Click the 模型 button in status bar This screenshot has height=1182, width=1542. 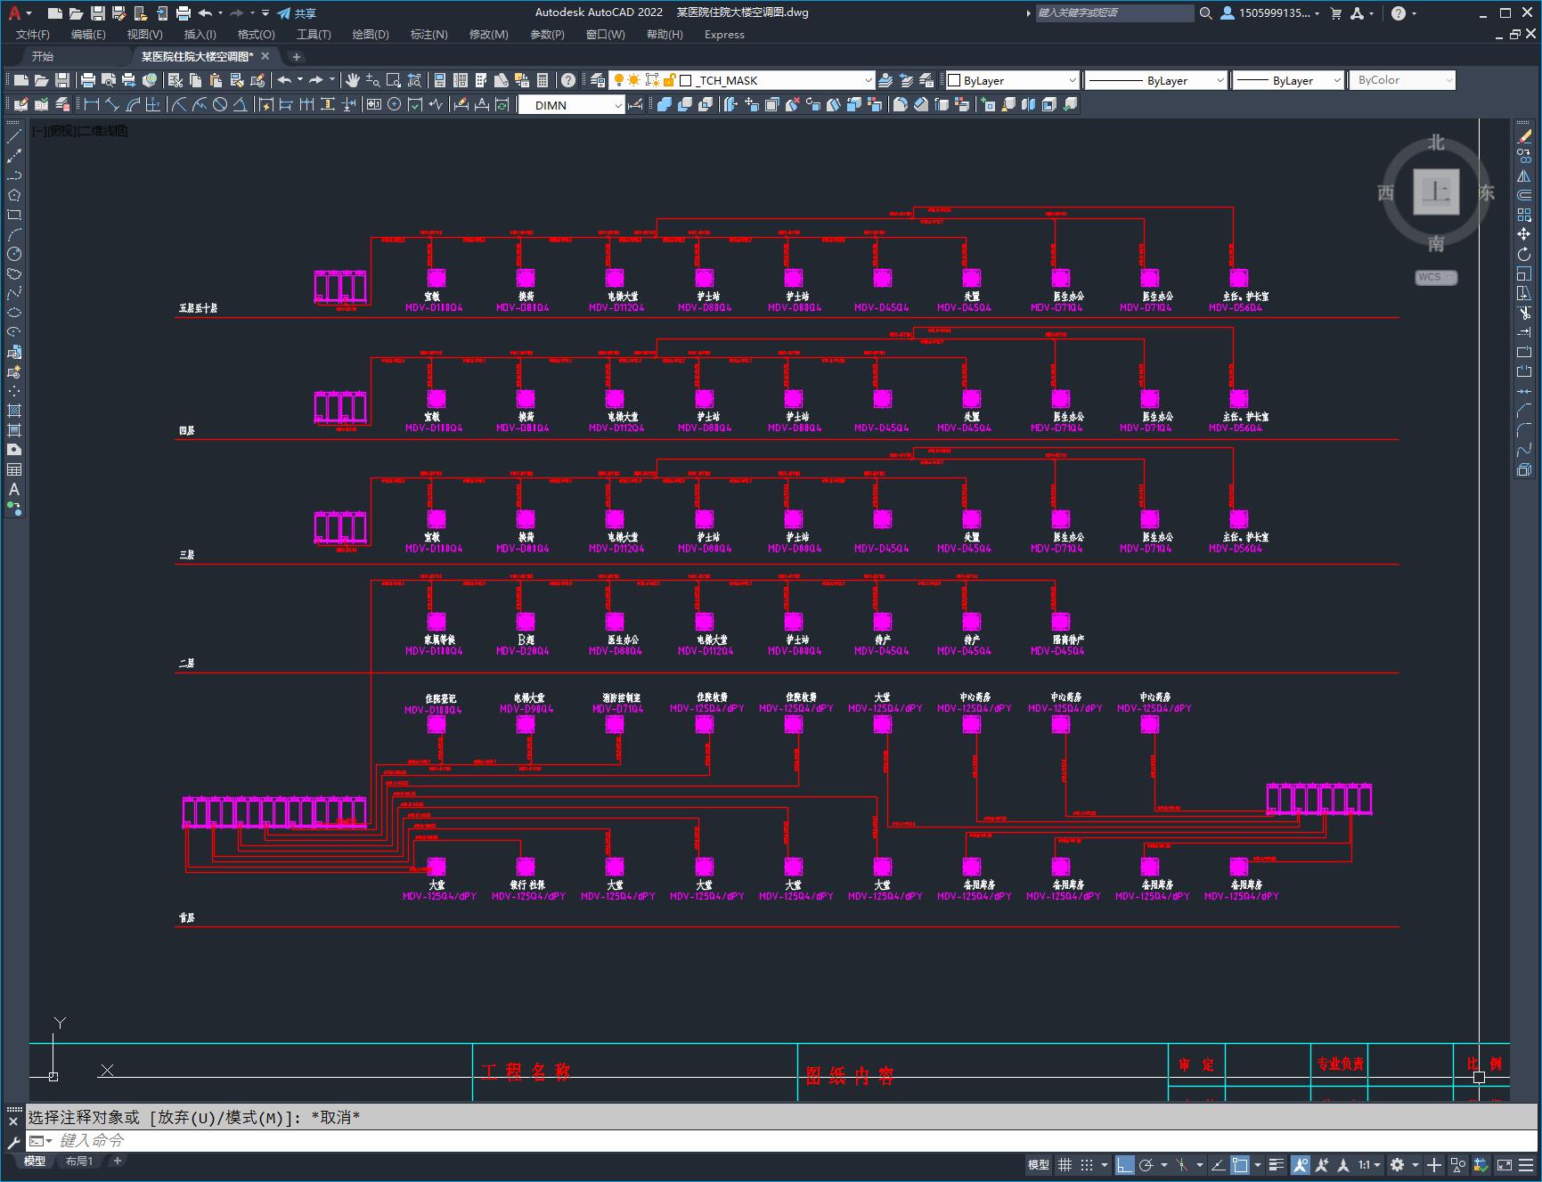tap(1038, 1164)
